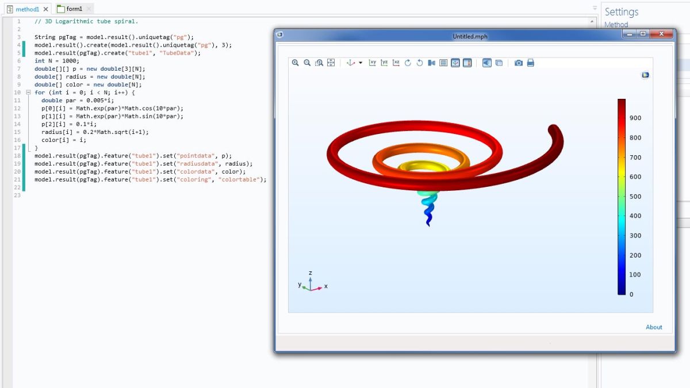Switch to the form1 tab
Image resolution: width=690 pixels, height=388 pixels.
(x=74, y=9)
